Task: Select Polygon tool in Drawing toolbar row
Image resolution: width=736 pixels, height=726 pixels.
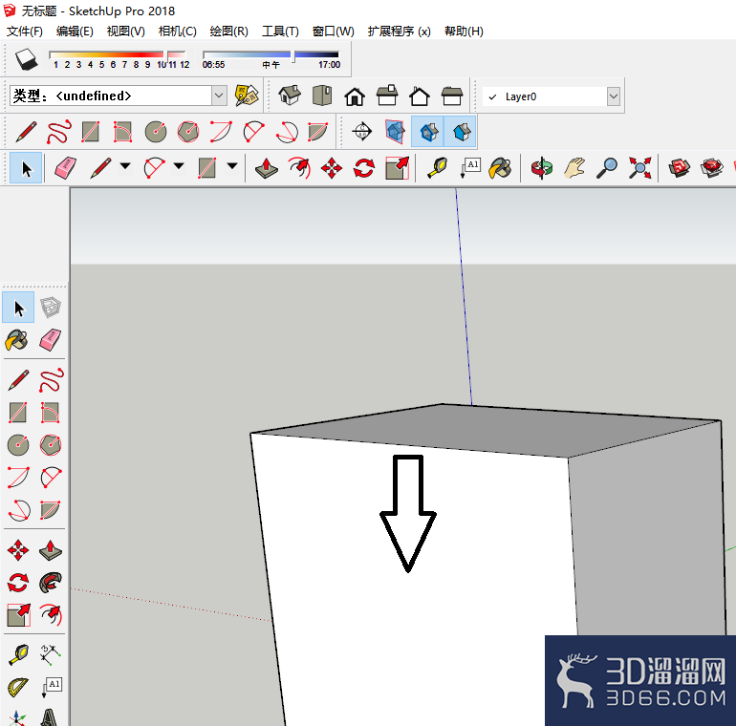Action: (188, 131)
